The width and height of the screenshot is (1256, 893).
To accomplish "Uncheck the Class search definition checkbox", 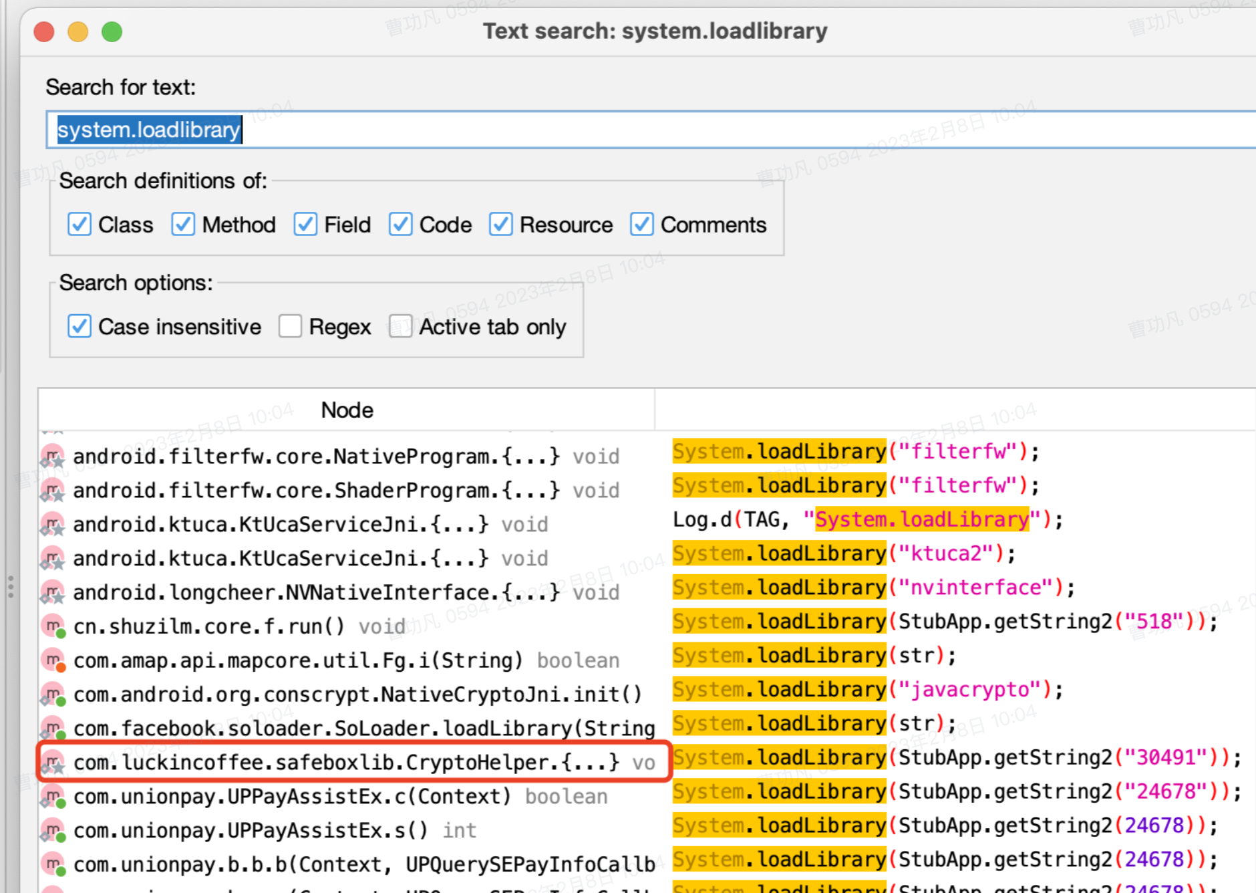I will pyautogui.click(x=80, y=225).
